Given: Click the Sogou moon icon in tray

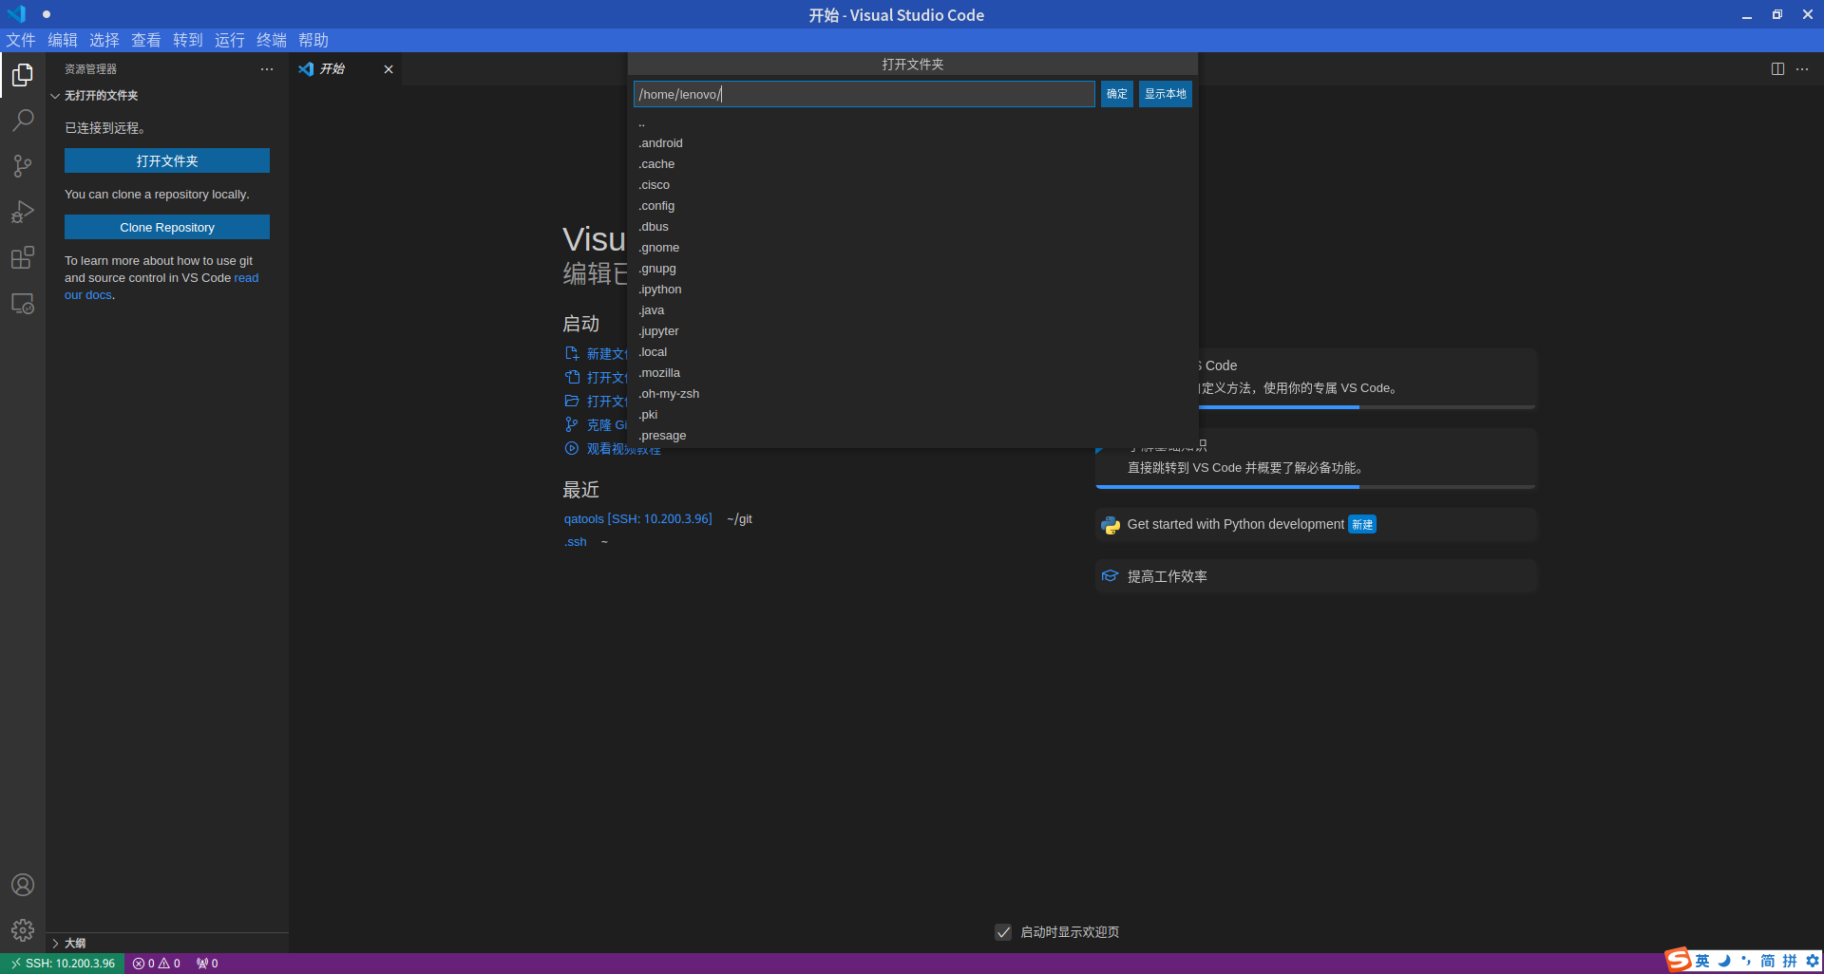Looking at the screenshot, I should tap(1724, 962).
